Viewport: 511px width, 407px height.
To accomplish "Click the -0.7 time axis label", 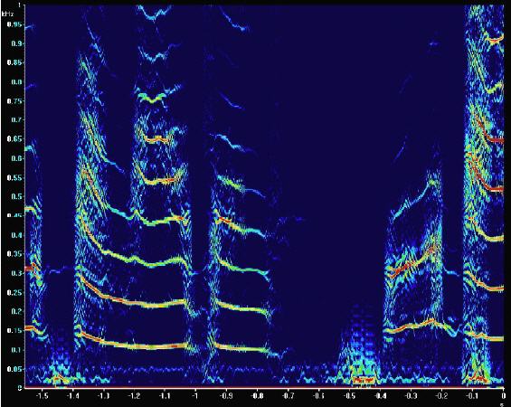I will pos(288,396).
